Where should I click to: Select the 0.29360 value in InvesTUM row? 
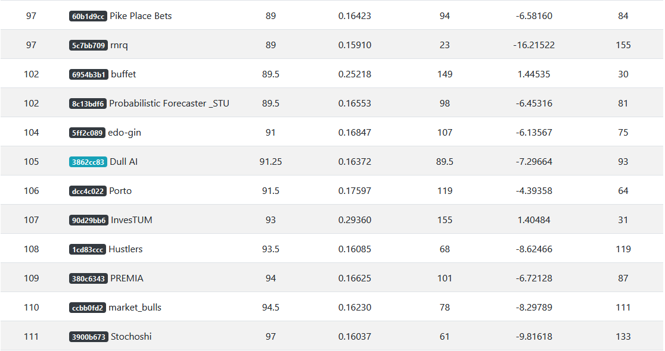click(355, 220)
